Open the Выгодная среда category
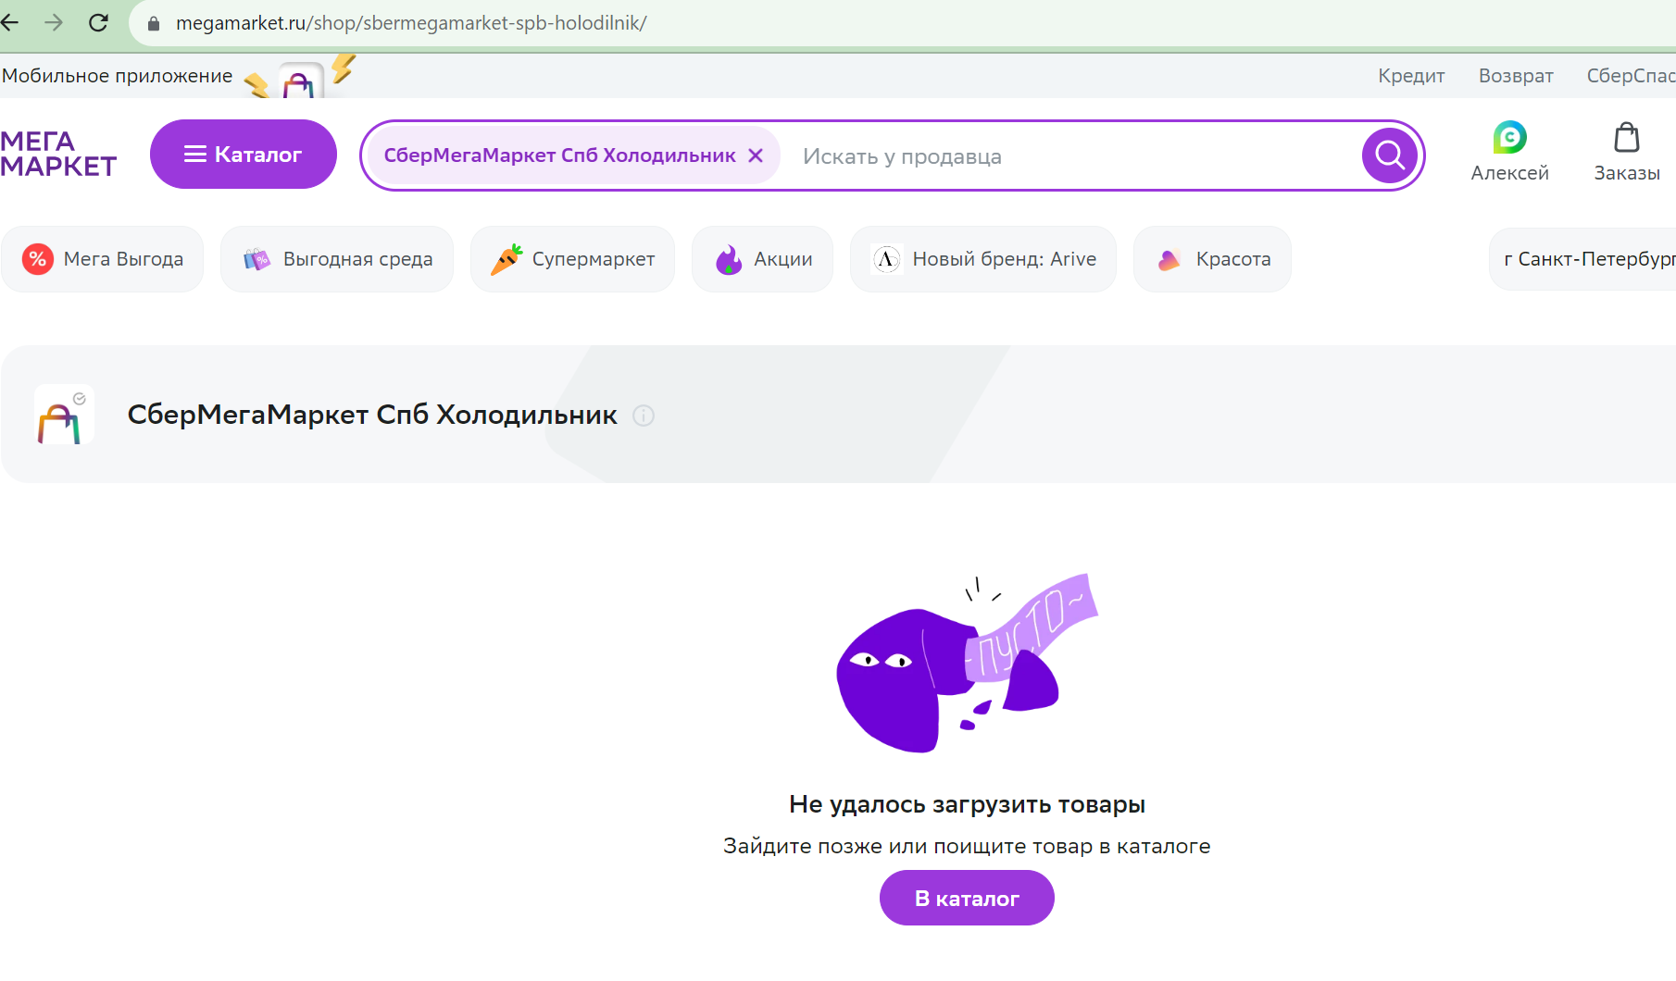Screen dimensions: 1676x981 coord(337,259)
